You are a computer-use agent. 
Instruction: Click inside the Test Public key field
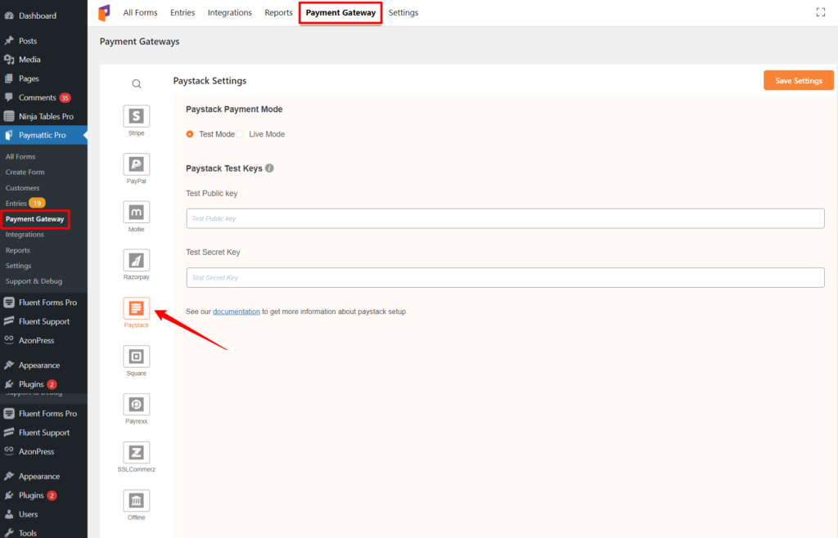[x=505, y=217]
